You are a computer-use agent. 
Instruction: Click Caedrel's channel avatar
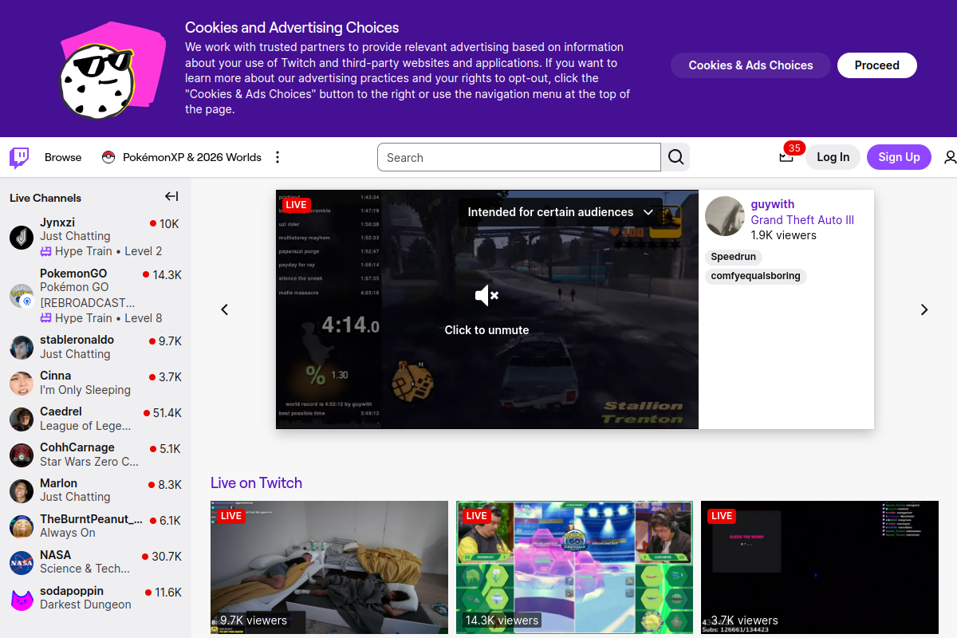click(x=22, y=419)
